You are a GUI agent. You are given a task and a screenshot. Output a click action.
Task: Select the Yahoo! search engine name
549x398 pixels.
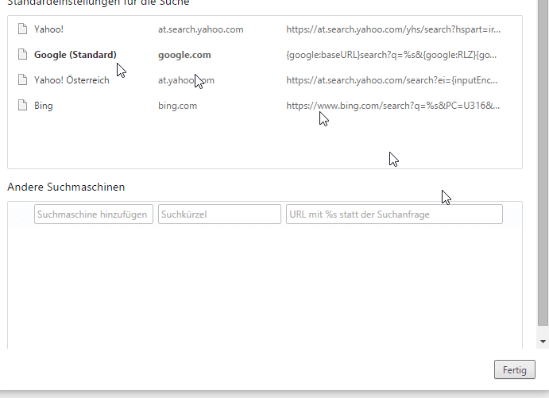(x=48, y=29)
